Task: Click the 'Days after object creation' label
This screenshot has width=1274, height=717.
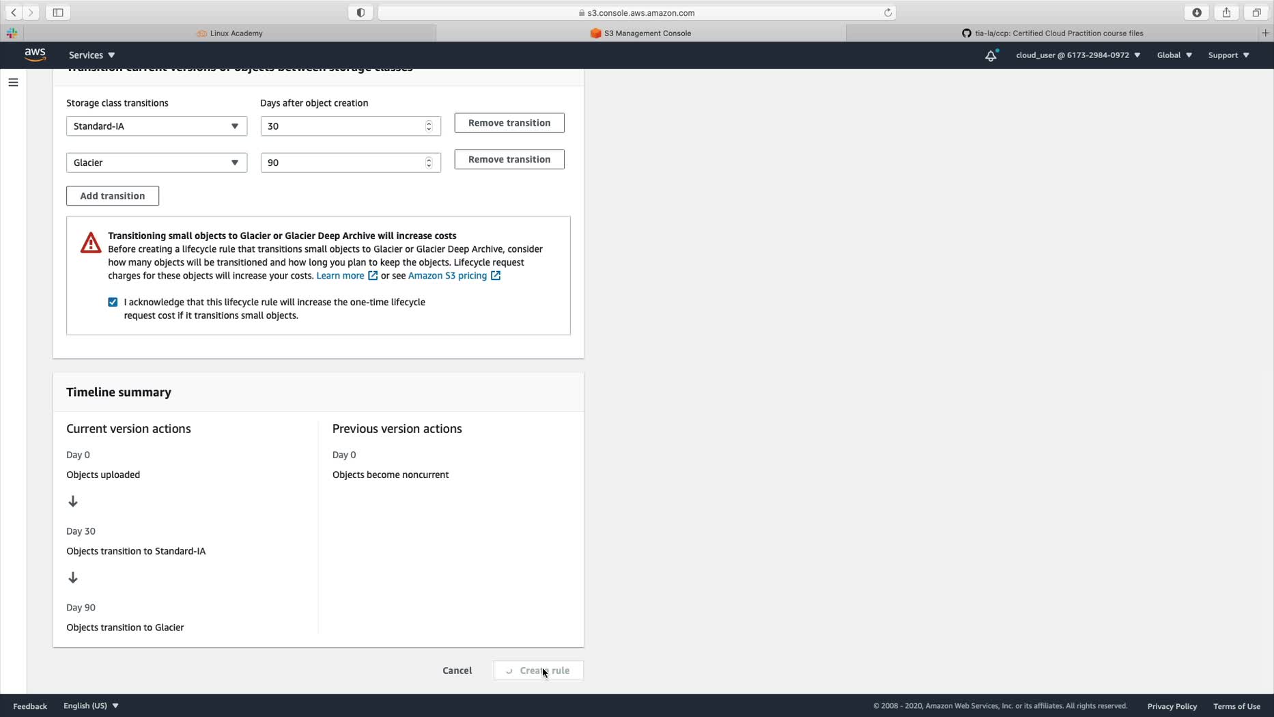Action: click(x=314, y=103)
